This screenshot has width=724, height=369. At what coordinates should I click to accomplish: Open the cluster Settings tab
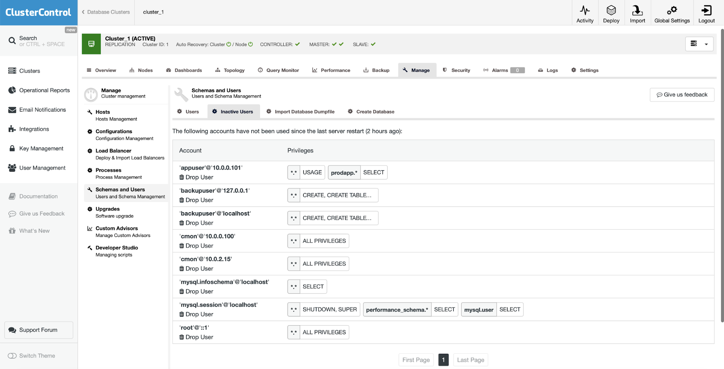click(x=585, y=70)
